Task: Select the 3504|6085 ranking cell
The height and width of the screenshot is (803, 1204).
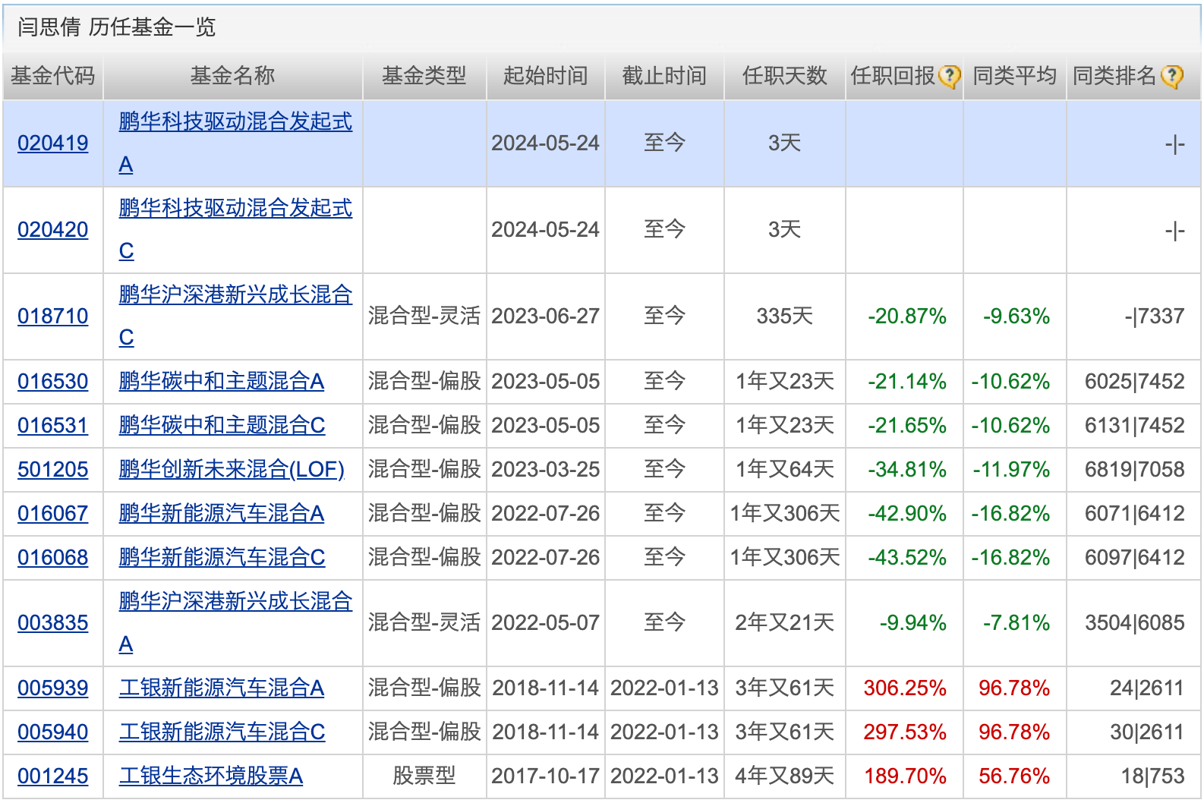Action: 1135,622
